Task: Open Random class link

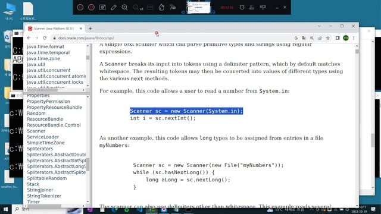Action: [36, 114]
